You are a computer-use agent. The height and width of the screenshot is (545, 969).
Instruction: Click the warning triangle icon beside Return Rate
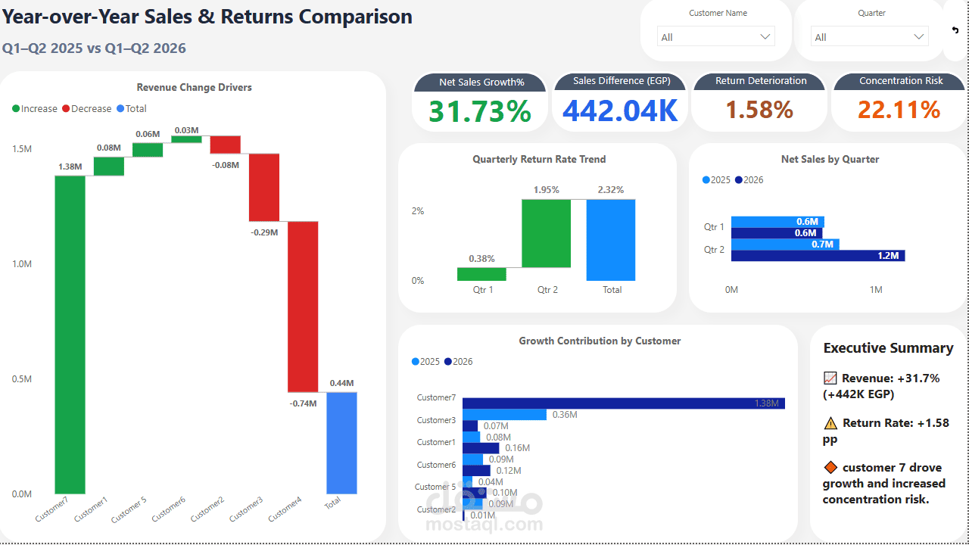point(830,423)
